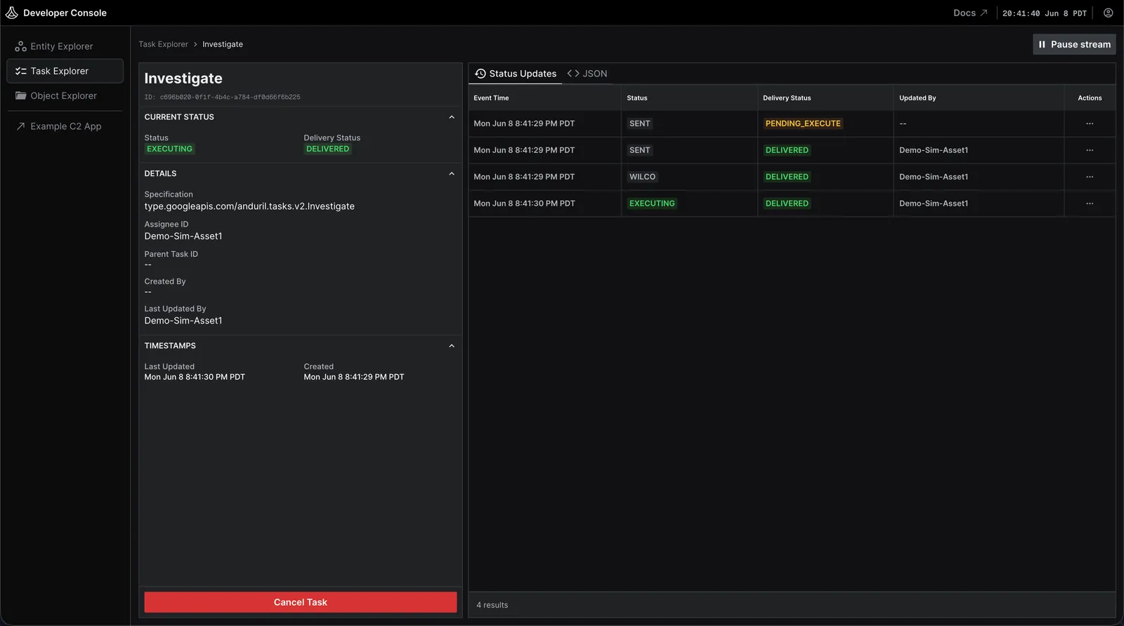Click the specification value anduril.tasks.v2.Investigate
1124x626 pixels.
pos(249,206)
